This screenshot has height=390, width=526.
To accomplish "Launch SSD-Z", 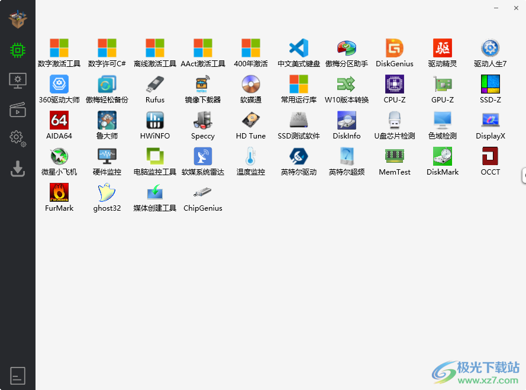I will [x=490, y=84].
